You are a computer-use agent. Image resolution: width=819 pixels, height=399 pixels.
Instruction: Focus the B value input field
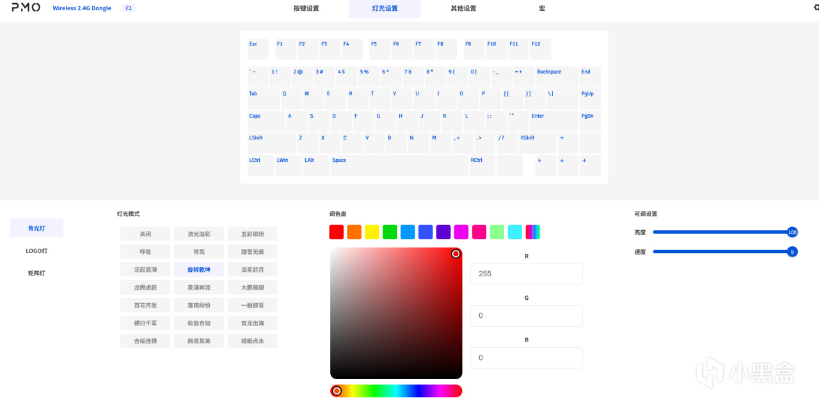click(527, 358)
